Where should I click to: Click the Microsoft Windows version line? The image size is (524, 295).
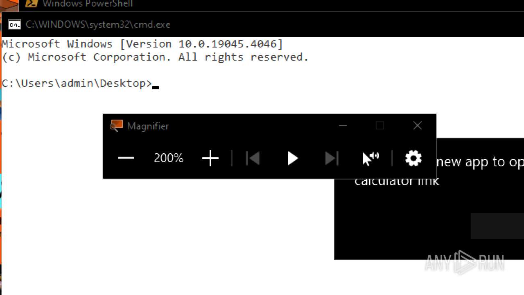(142, 44)
